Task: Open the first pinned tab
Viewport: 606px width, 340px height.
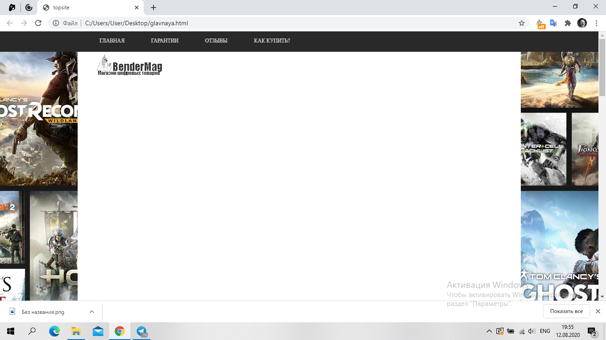Action: 12,8
